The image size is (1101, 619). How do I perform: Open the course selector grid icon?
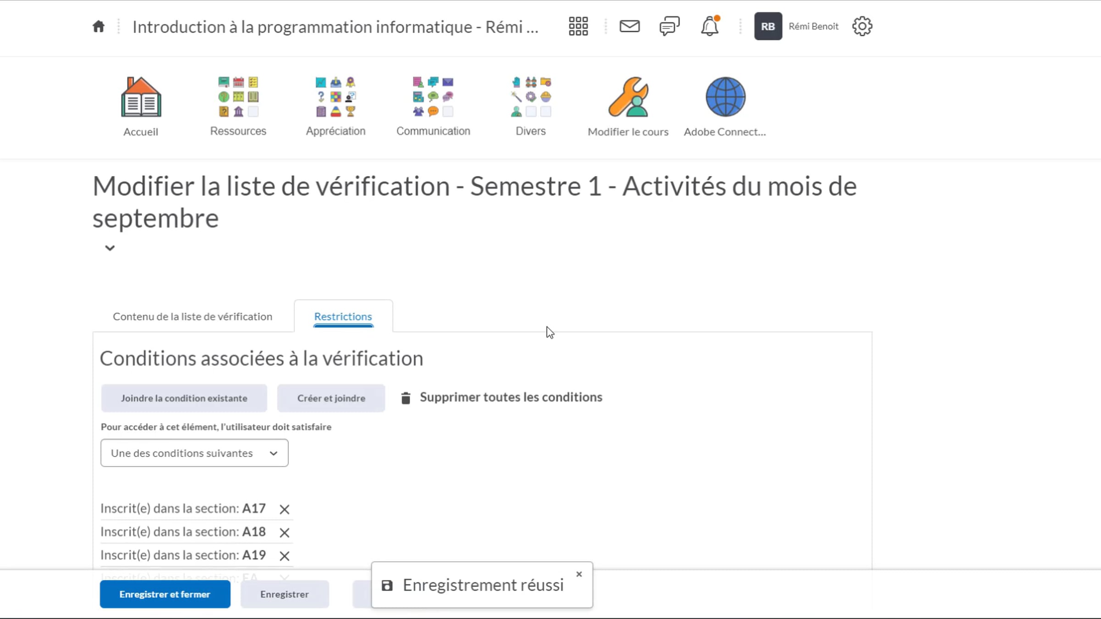coord(578,27)
